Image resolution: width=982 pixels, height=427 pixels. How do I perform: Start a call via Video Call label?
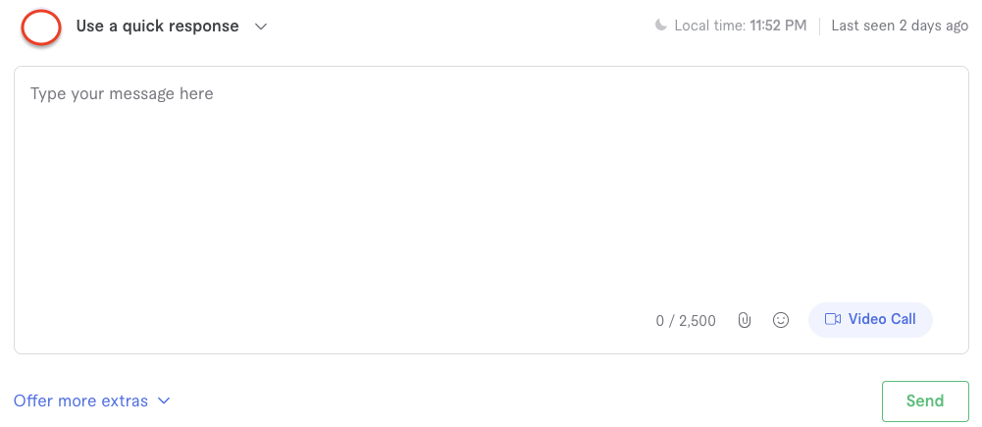click(x=882, y=319)
